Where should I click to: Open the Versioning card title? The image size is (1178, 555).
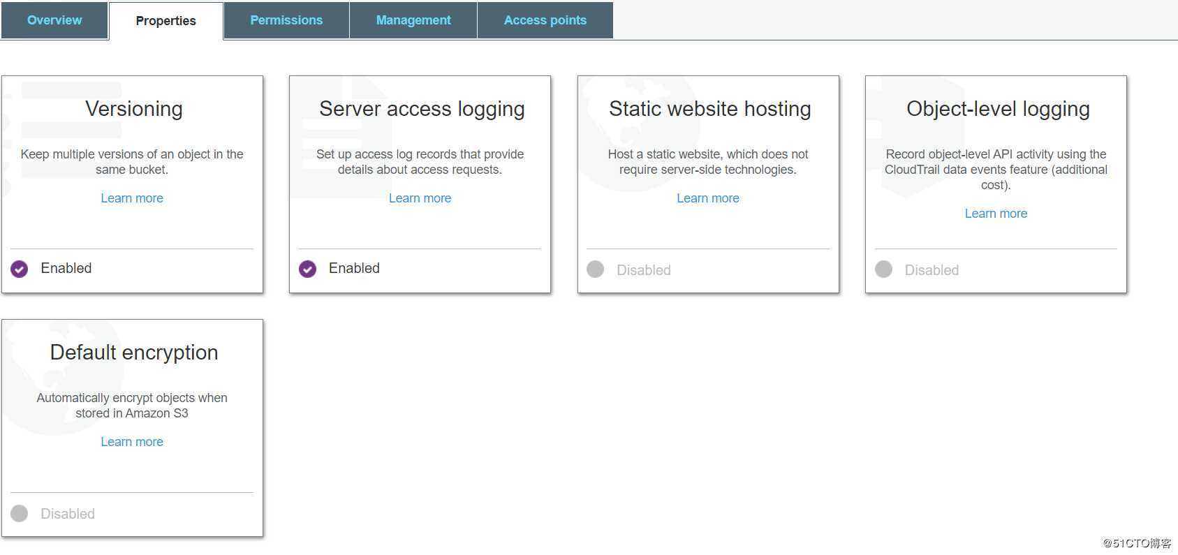point(134,109)
